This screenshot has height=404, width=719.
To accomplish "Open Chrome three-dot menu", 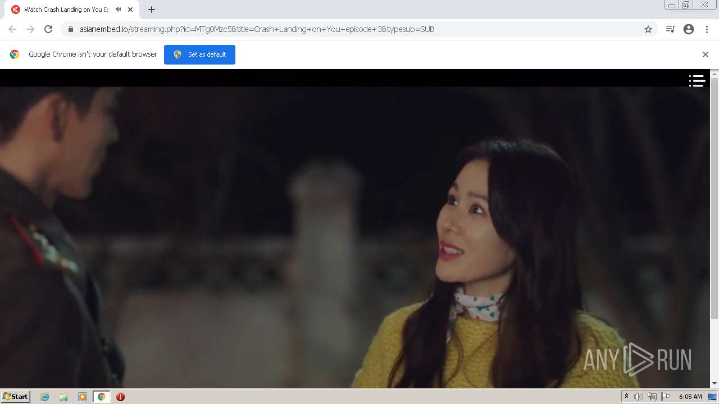I will click(x=707, y=29).
